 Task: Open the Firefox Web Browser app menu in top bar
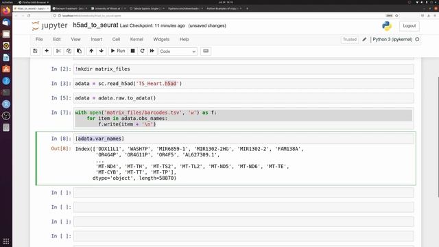coord(34,2)
